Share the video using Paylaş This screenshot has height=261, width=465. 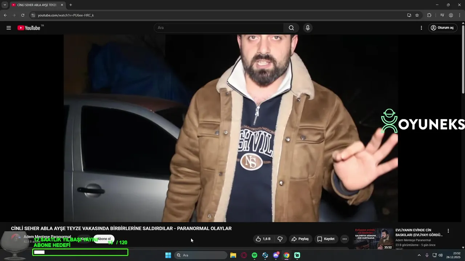click(x=300, y=239)
